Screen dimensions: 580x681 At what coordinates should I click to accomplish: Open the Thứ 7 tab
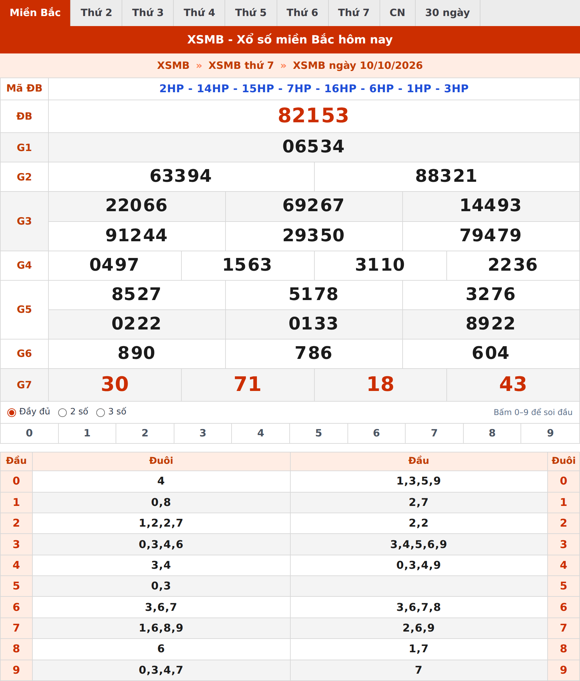354,13
